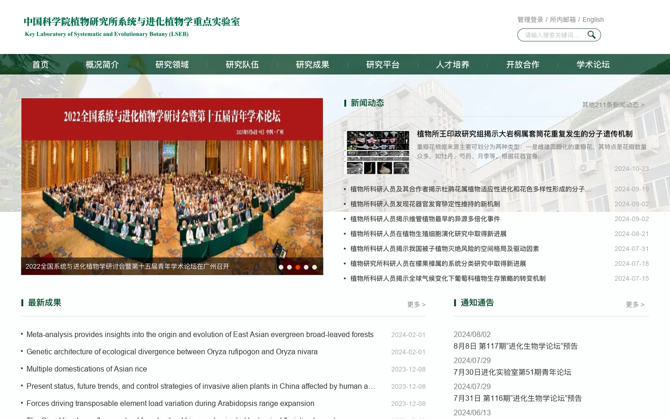Open 概况简介 navigation menu
The width and height of the screenshot is (670, 419).
click(102, 65)
